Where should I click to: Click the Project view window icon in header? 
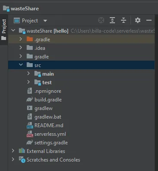tap(17, 21)
